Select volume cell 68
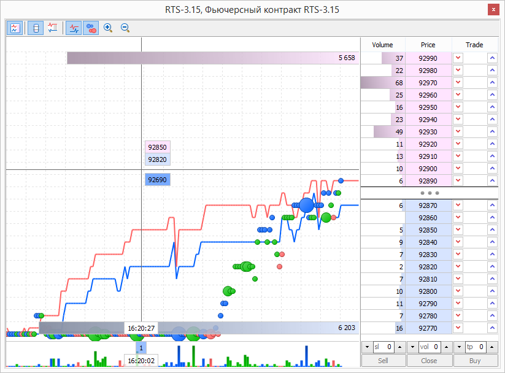Screen dimensions: 505x373 [x=383, y=83]
